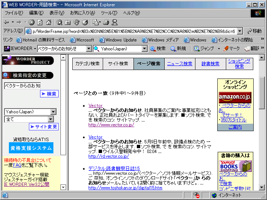Click the Messenger person icon
The height and width of the screenshot is (200, 267).
pyautogui.click(x=115, y=22)
